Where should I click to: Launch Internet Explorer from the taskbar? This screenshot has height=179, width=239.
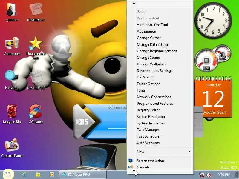click(24, 175)
